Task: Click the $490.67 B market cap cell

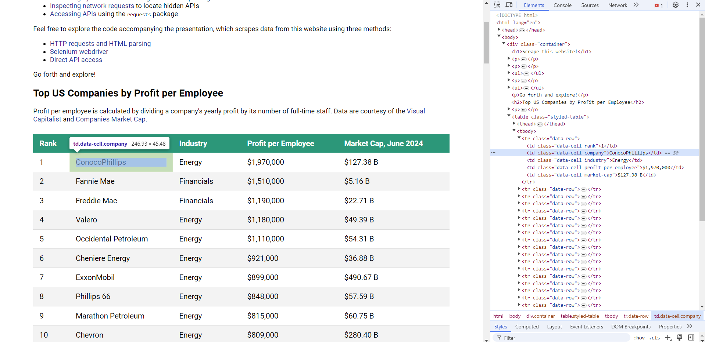Action: 393,277
